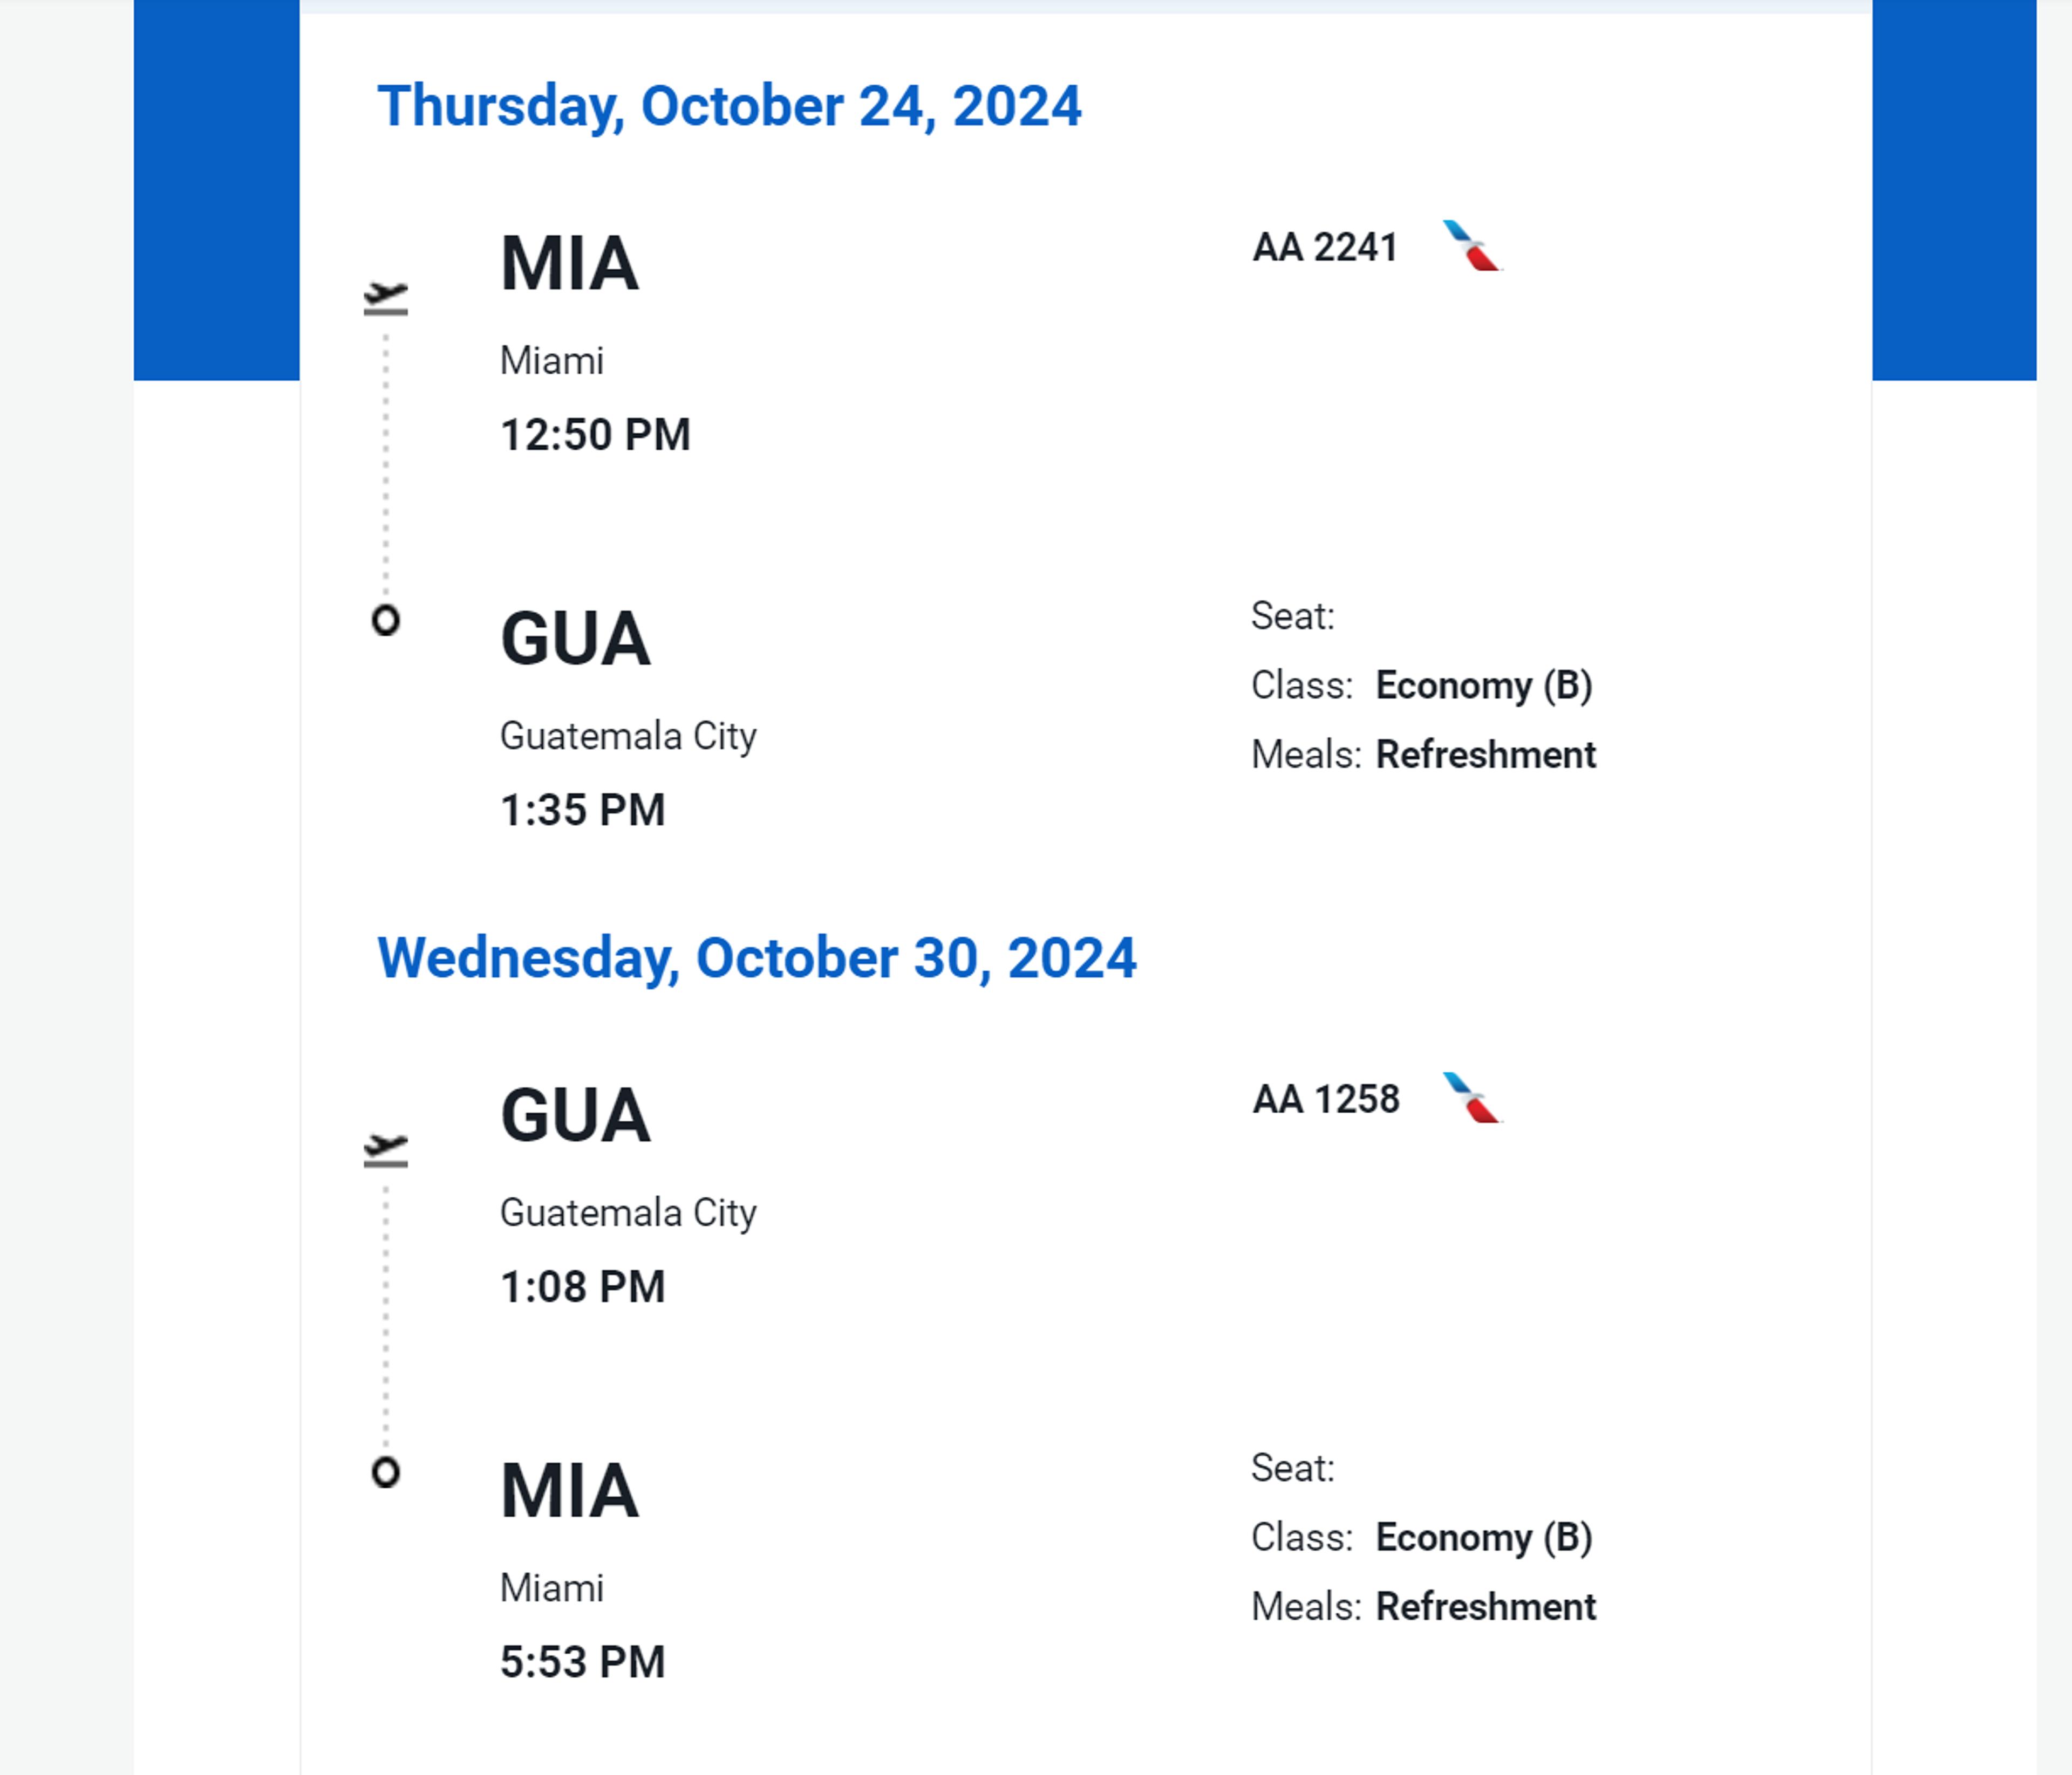
Task: Click flight number AA 1258
Action: pyautogui.click(x=1325, y=1098)
